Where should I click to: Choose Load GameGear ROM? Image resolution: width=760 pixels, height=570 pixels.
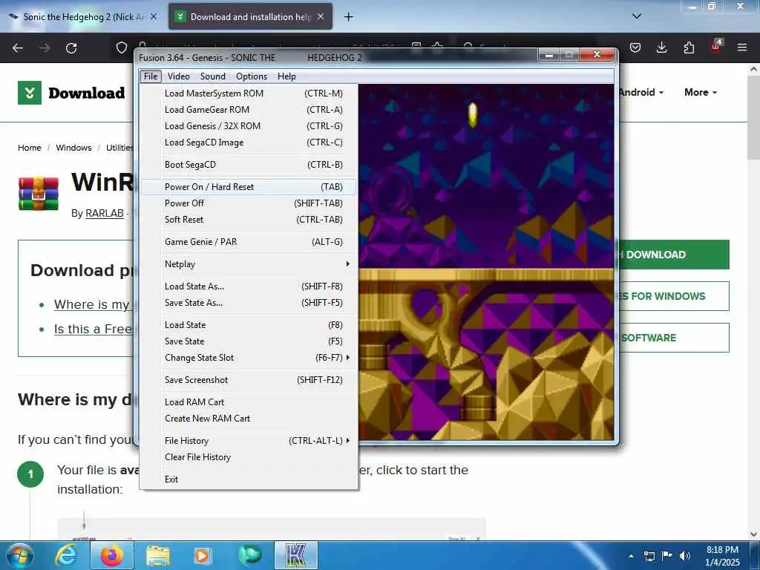249,110
